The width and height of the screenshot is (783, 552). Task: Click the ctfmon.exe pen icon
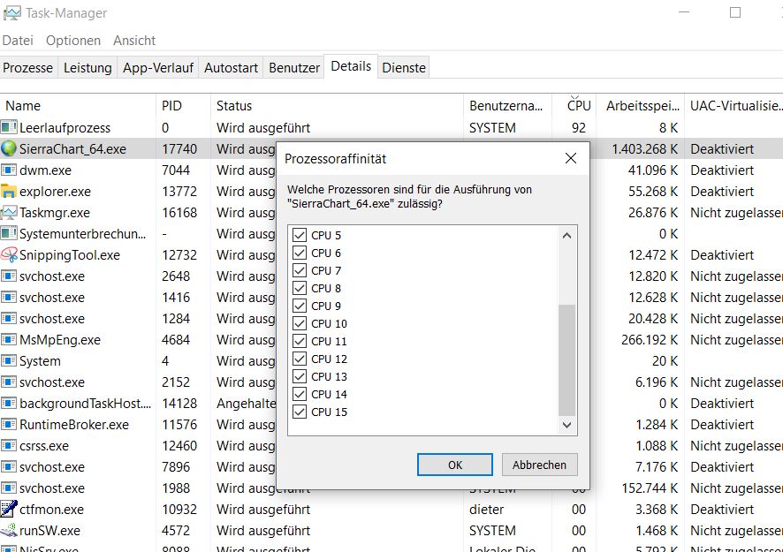[9, 510]
